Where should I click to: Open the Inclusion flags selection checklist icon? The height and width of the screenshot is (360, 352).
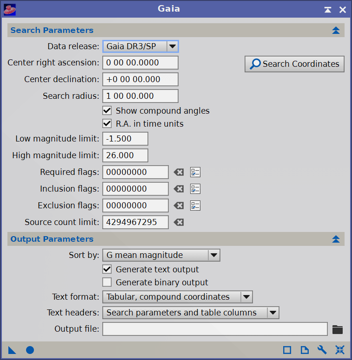coord(195,189)
